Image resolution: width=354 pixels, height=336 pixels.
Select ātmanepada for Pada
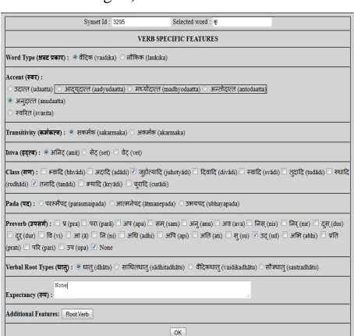point(112,203)
